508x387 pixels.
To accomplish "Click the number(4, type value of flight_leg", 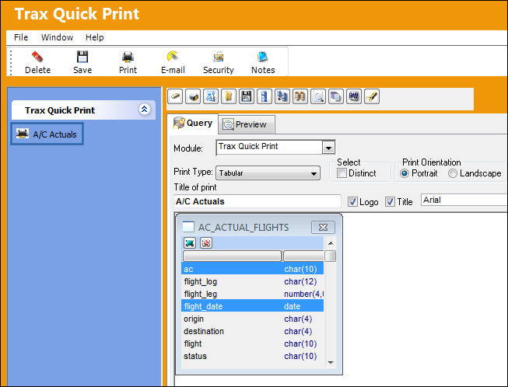I will point(304,294).
